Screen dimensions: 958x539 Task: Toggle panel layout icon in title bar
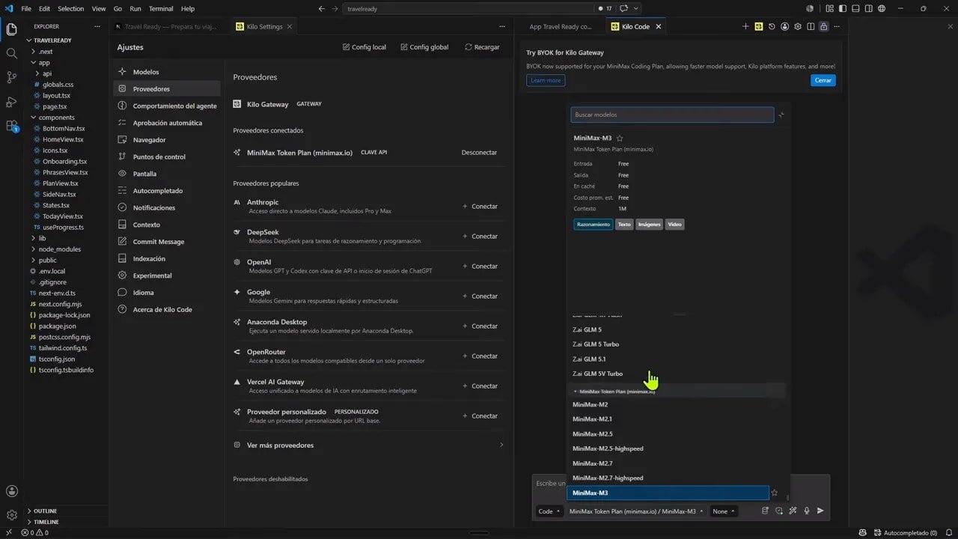point(856,9)
